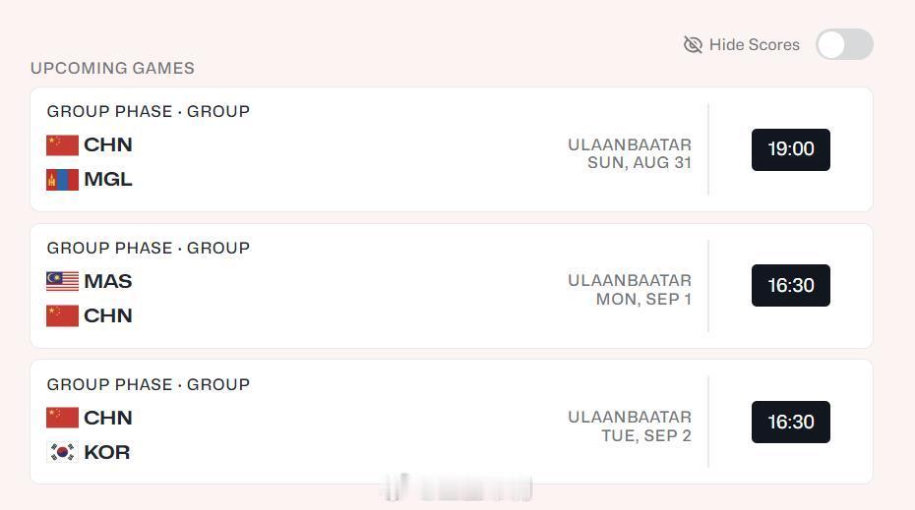
Task: Open the MAS vs CHN game card
Action: click(451, 286)
